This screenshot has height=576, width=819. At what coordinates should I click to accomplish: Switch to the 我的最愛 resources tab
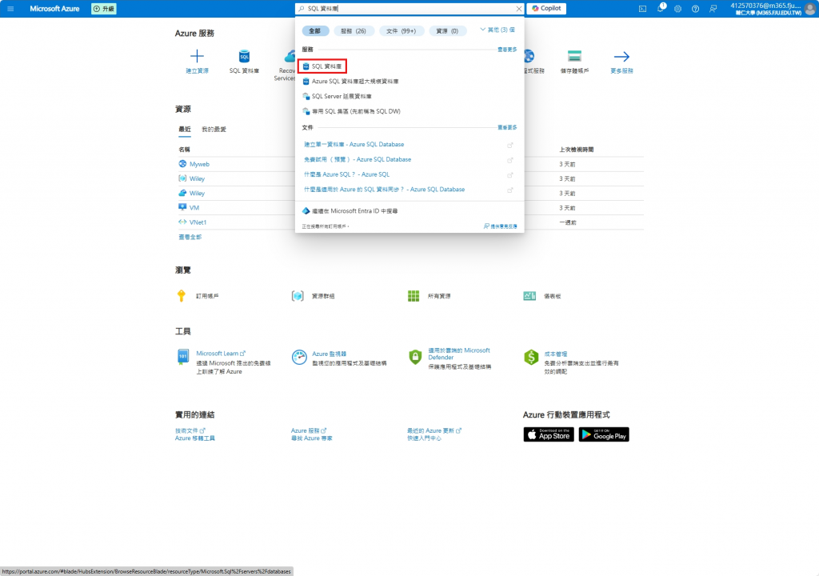tap(214, 129)
